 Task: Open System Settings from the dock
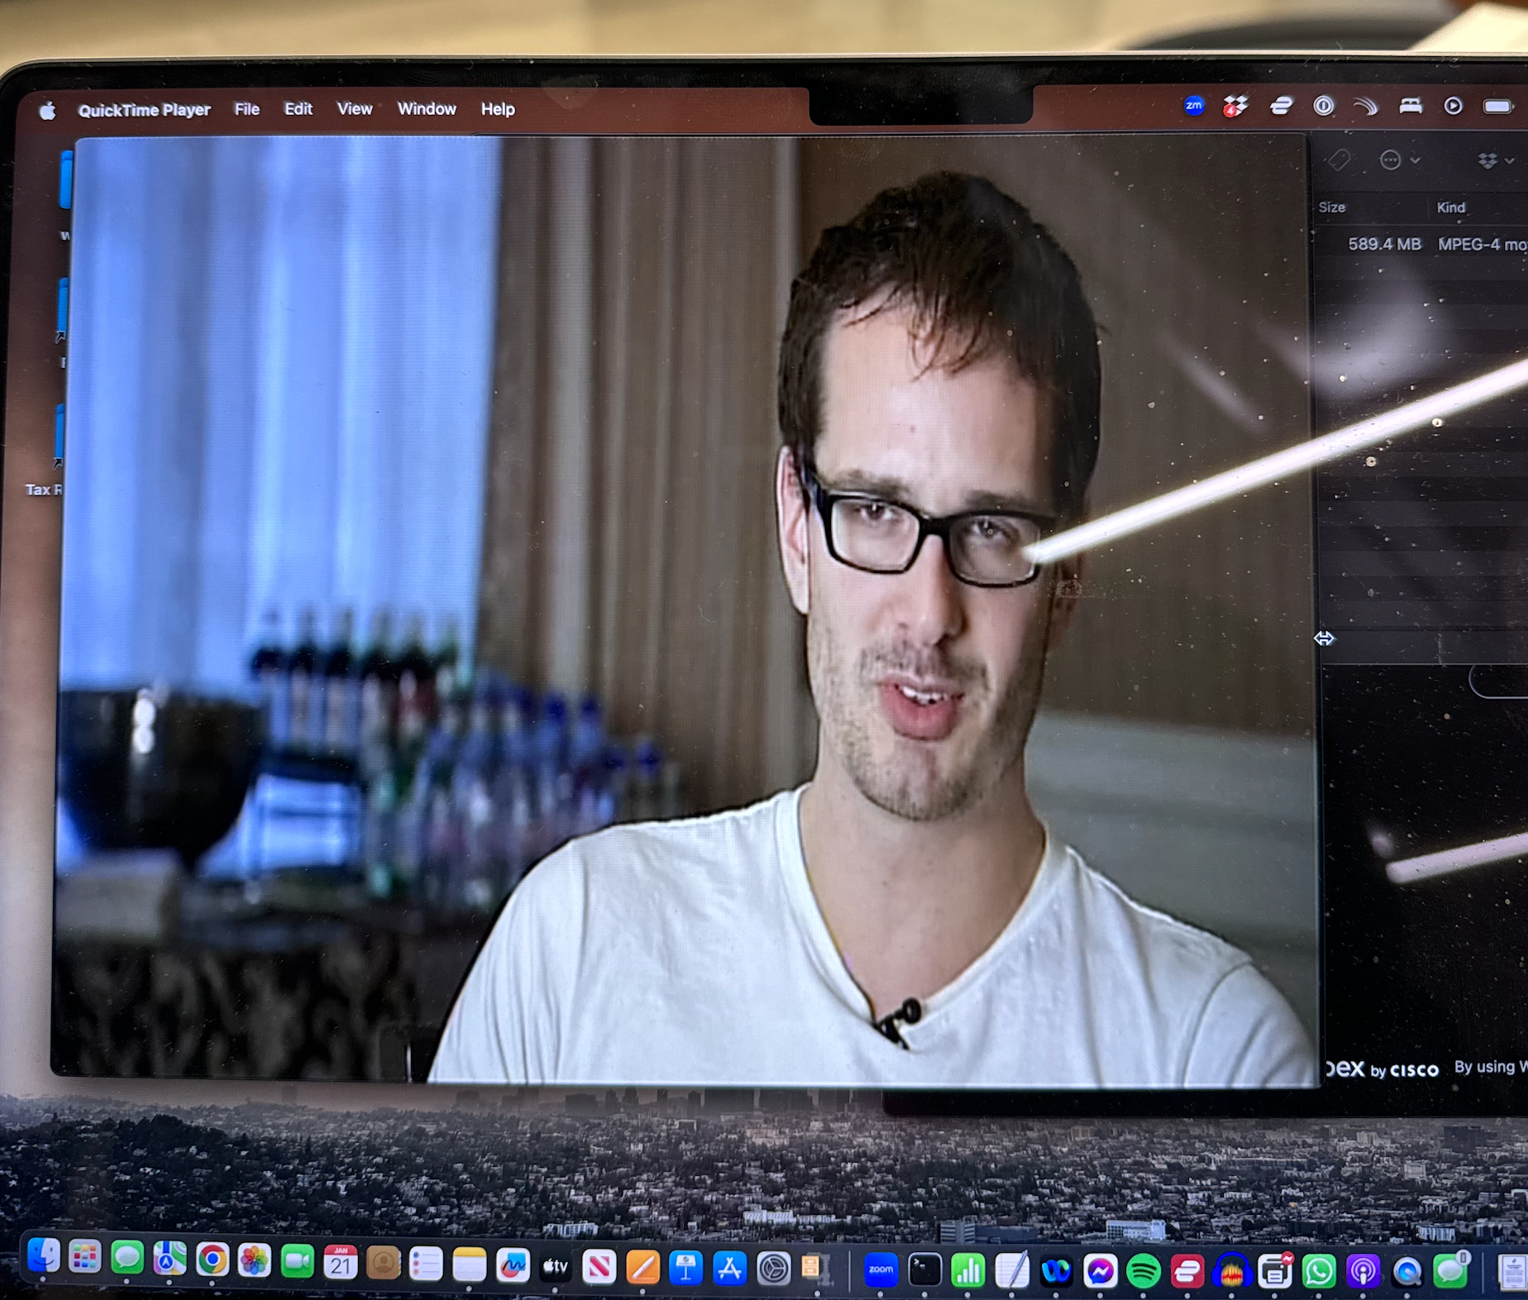coord(774,1270)
